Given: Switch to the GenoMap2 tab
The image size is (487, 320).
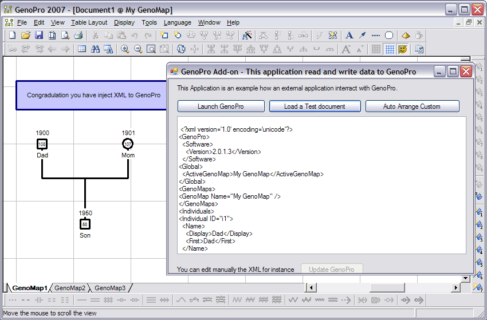Looking at the screenshot, I should pyautogui.click(x=69, y=288).
